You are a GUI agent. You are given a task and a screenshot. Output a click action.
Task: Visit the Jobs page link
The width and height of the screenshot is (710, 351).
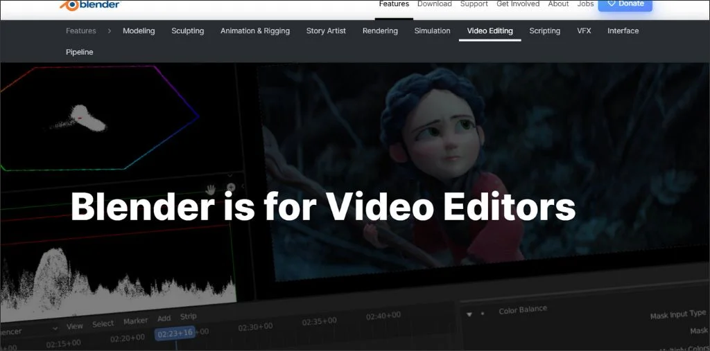coord(585,3)
